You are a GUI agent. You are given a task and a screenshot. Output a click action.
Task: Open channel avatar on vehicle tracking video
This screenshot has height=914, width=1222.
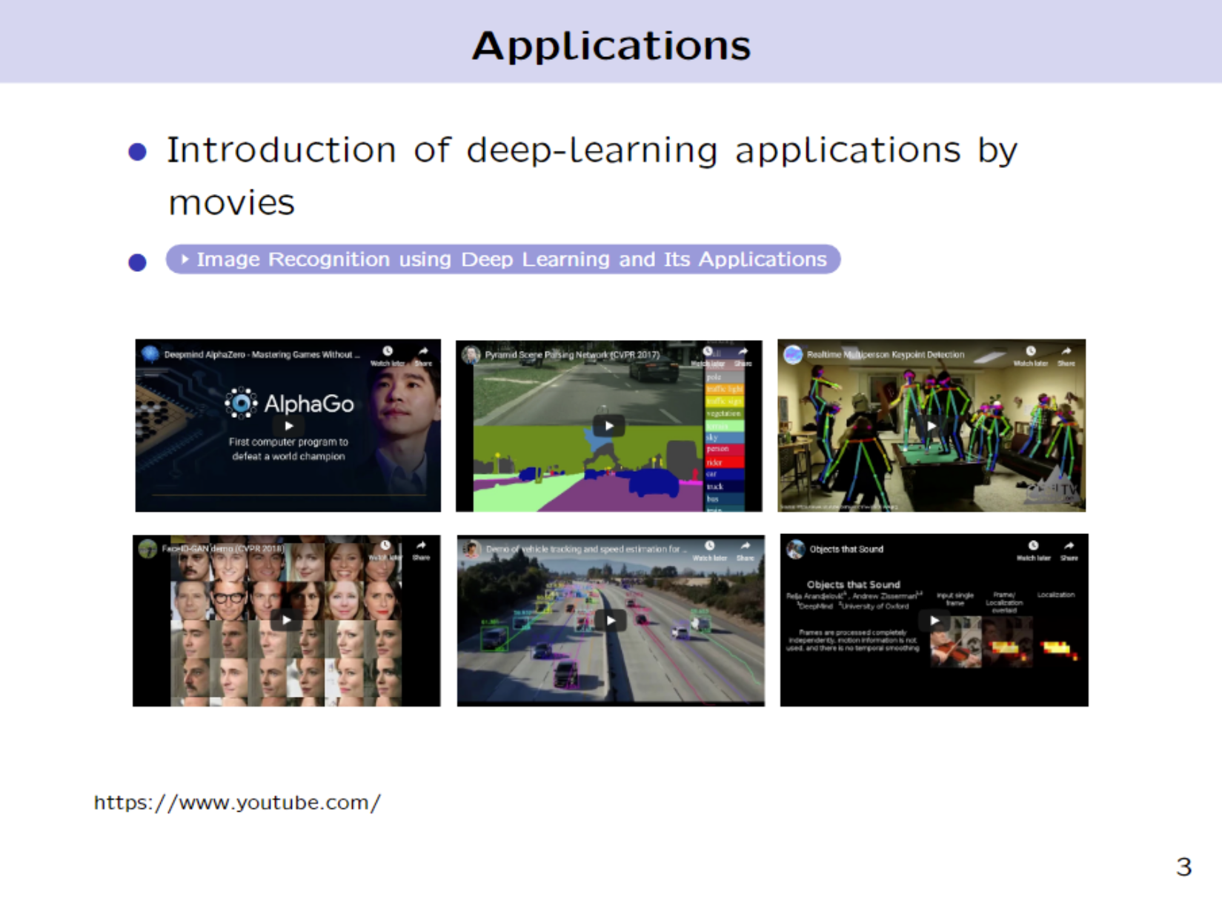click(x=471, y=550)
